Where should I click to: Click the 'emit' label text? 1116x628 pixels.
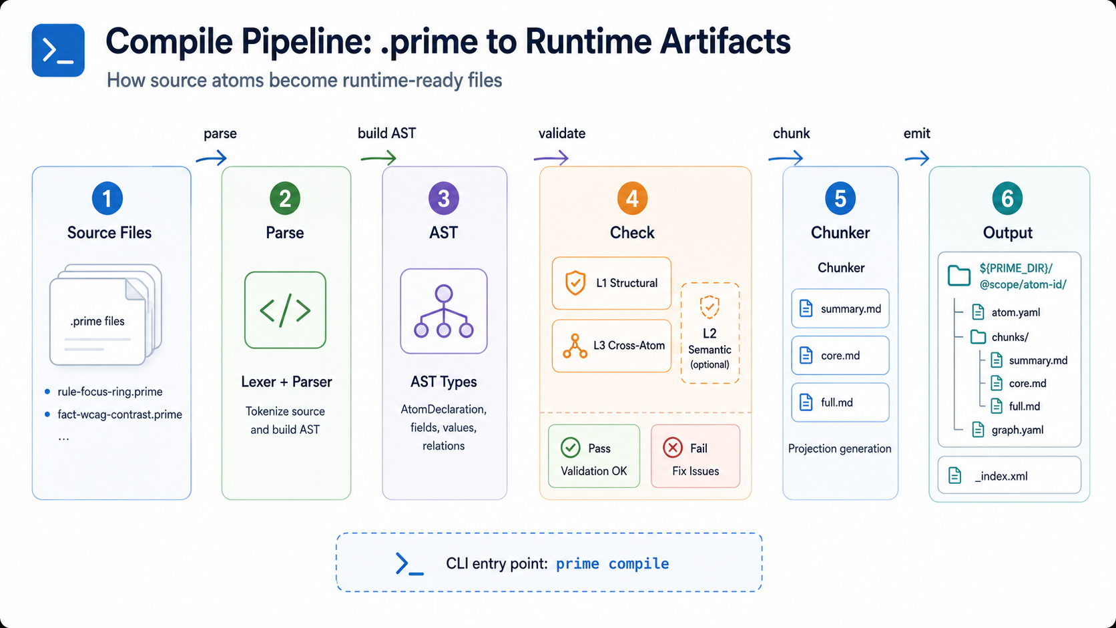[917, 133]
